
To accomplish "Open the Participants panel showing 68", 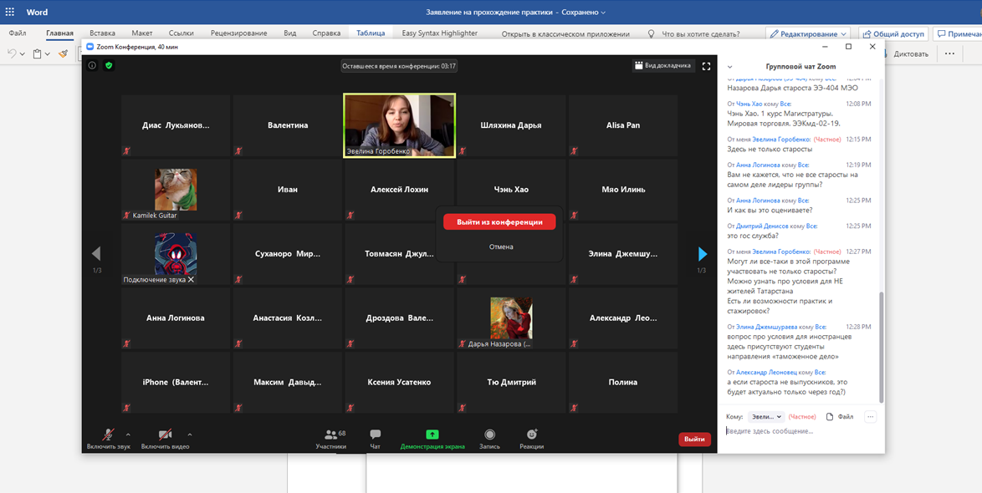I will (x=330, y=440).
